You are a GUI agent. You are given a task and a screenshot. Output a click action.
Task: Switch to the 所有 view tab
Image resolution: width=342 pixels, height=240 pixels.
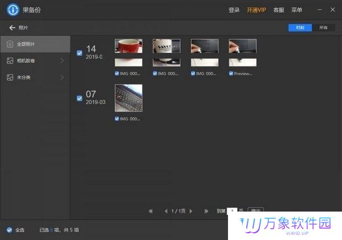coord(323,28)
